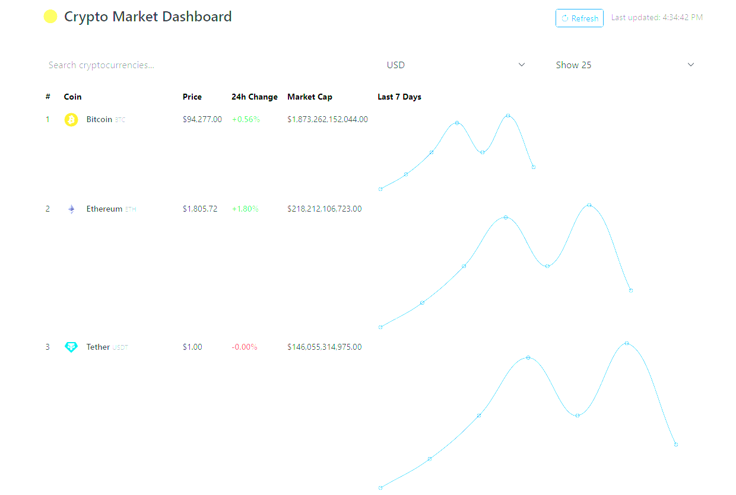Click the yellow dashboard logo circle
The image size is (736, 495).
point(50,16)
